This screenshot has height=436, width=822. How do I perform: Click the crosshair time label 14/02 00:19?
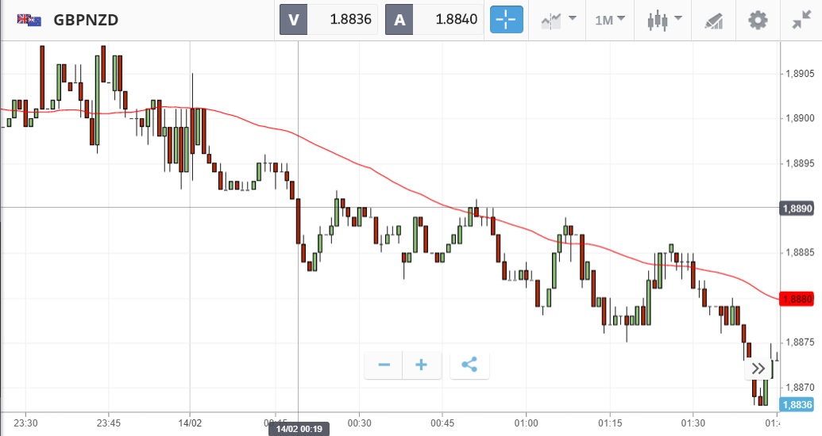click(x=299, y=429)
